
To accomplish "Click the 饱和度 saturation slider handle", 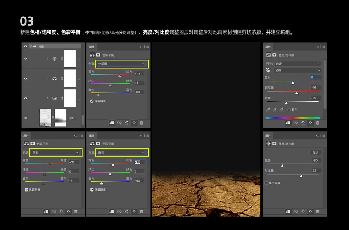I will click(297, 93).
